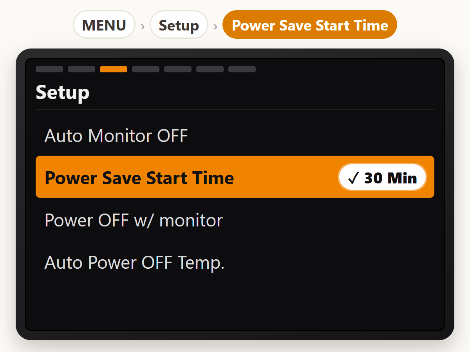The width and height of the screenshot is (470, 352).
Task: Switch to the fifth page indicator tab
Action: tap(178, 69)
